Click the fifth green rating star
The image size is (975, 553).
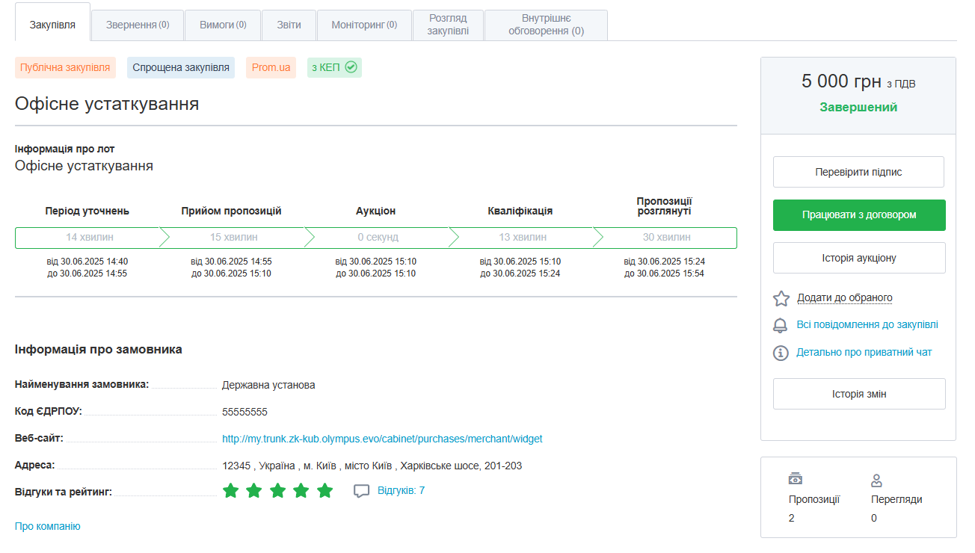point(325,491)
